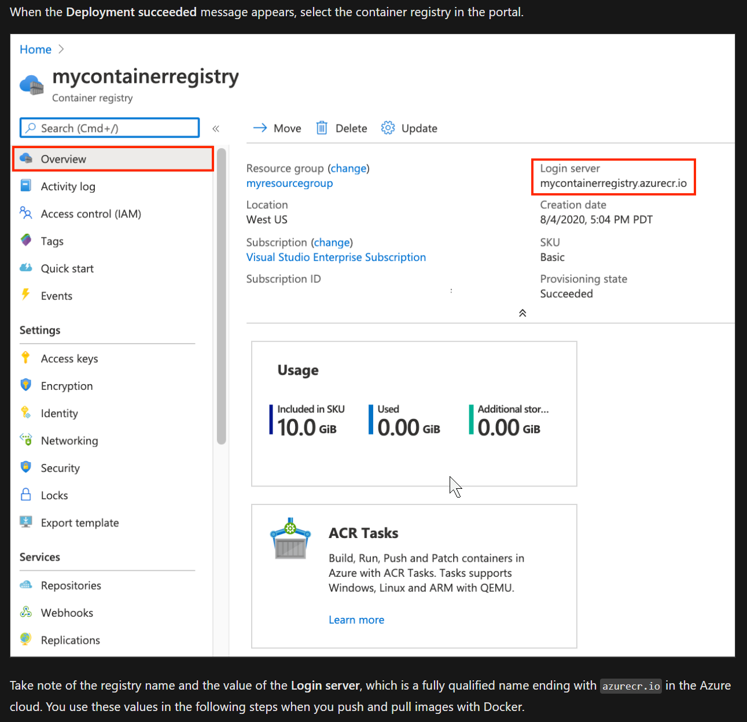Viewport: 747px width, 722px height.
Task: Open Locks settings
Action: pos(54,496)
